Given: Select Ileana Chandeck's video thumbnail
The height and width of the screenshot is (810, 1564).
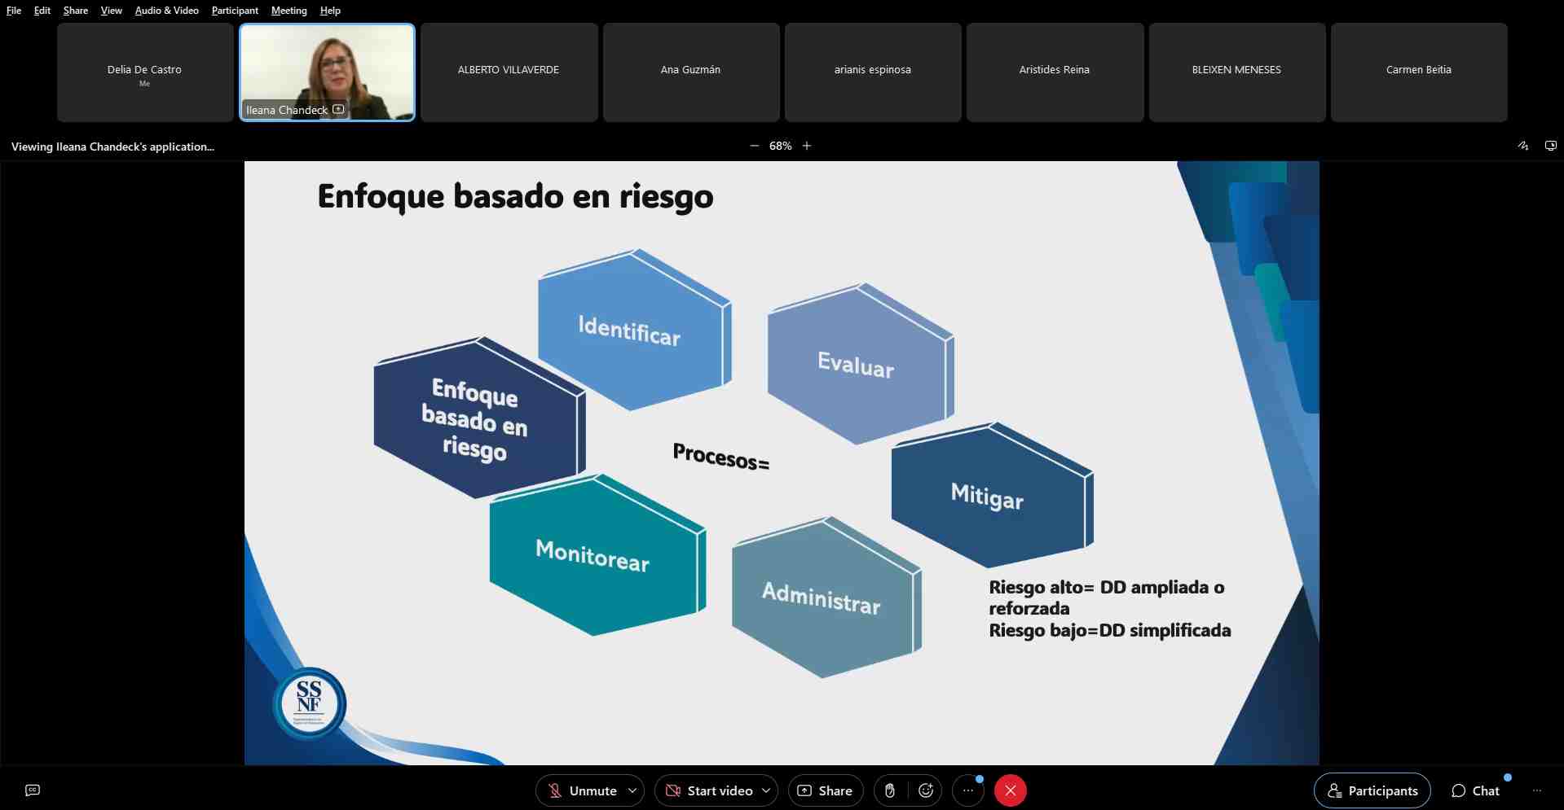Looking at the screenshot, I should coord(327,72).
